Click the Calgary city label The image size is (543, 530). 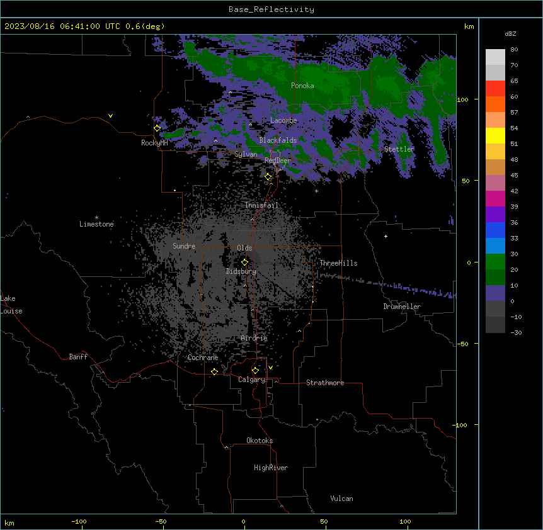pyautogui.click(x=252, y=380)
